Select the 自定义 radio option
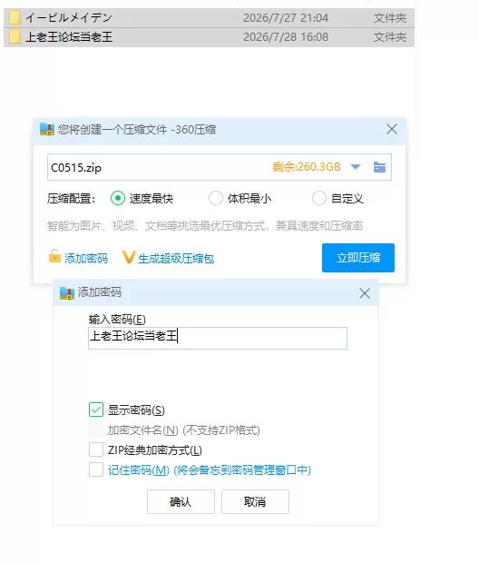 (319, 198)
